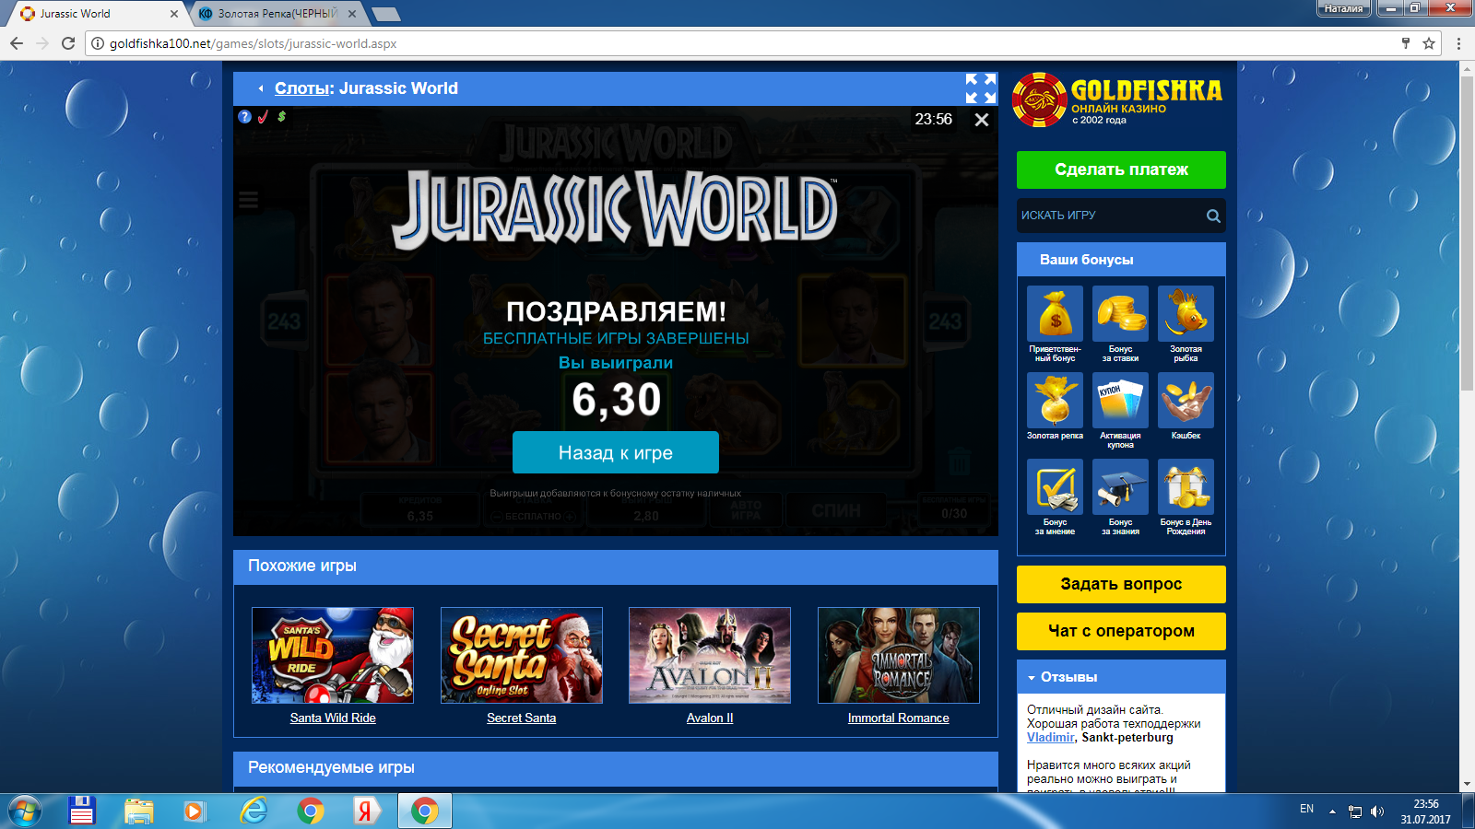Click the Чат с оператором button
This screenshot has width=1475, height=829.
click(x=1121, y=631)
